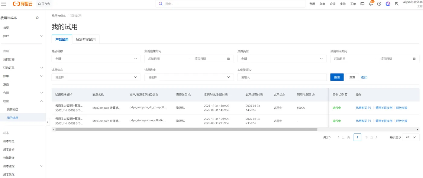
Task: Switch language with the translate icon
Action: (x=397, y=4)
